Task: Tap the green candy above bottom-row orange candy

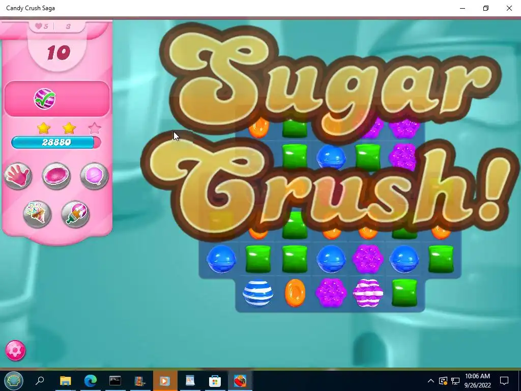Action: (x=295, y=259)
